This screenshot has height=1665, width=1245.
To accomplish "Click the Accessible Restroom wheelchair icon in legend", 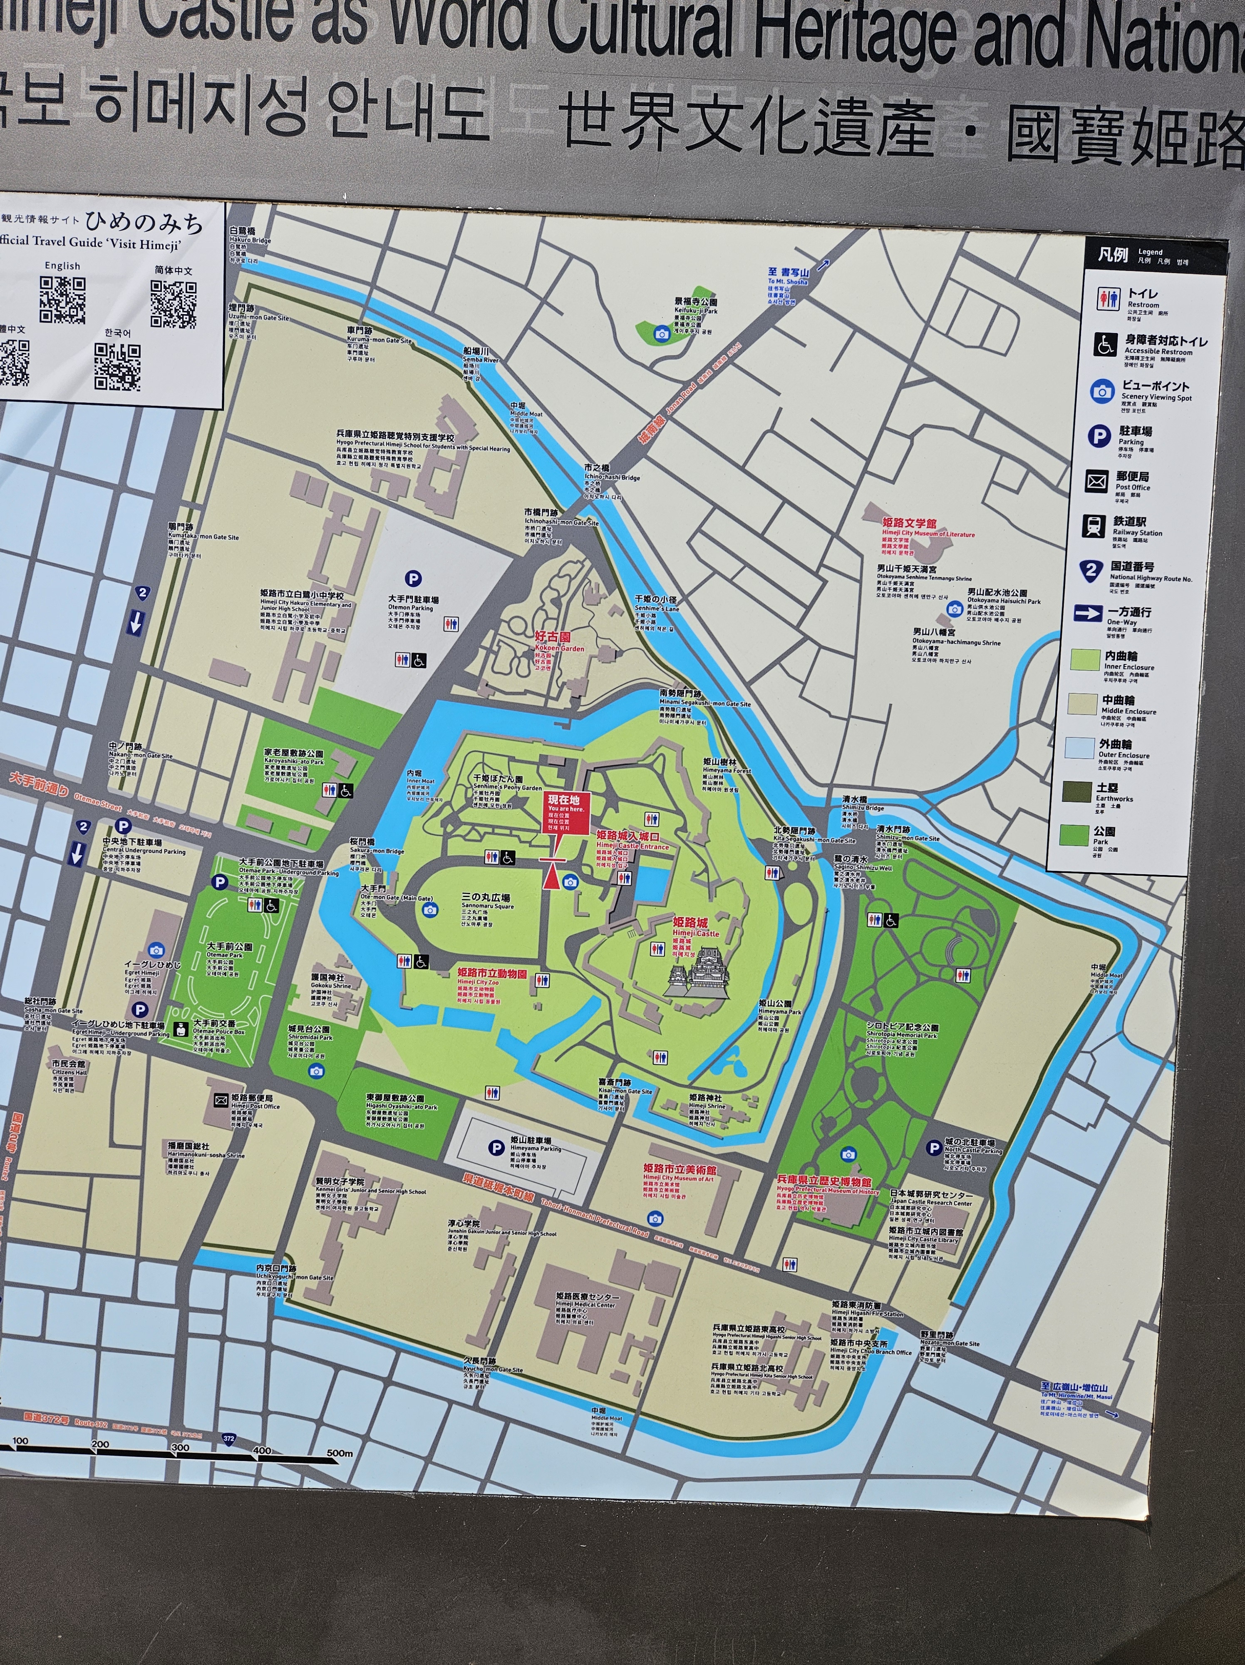I will click(x=1105, y=345).
